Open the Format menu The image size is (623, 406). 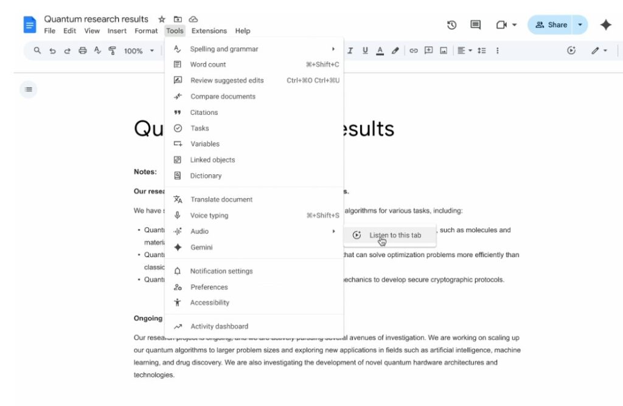pos(146,31)
